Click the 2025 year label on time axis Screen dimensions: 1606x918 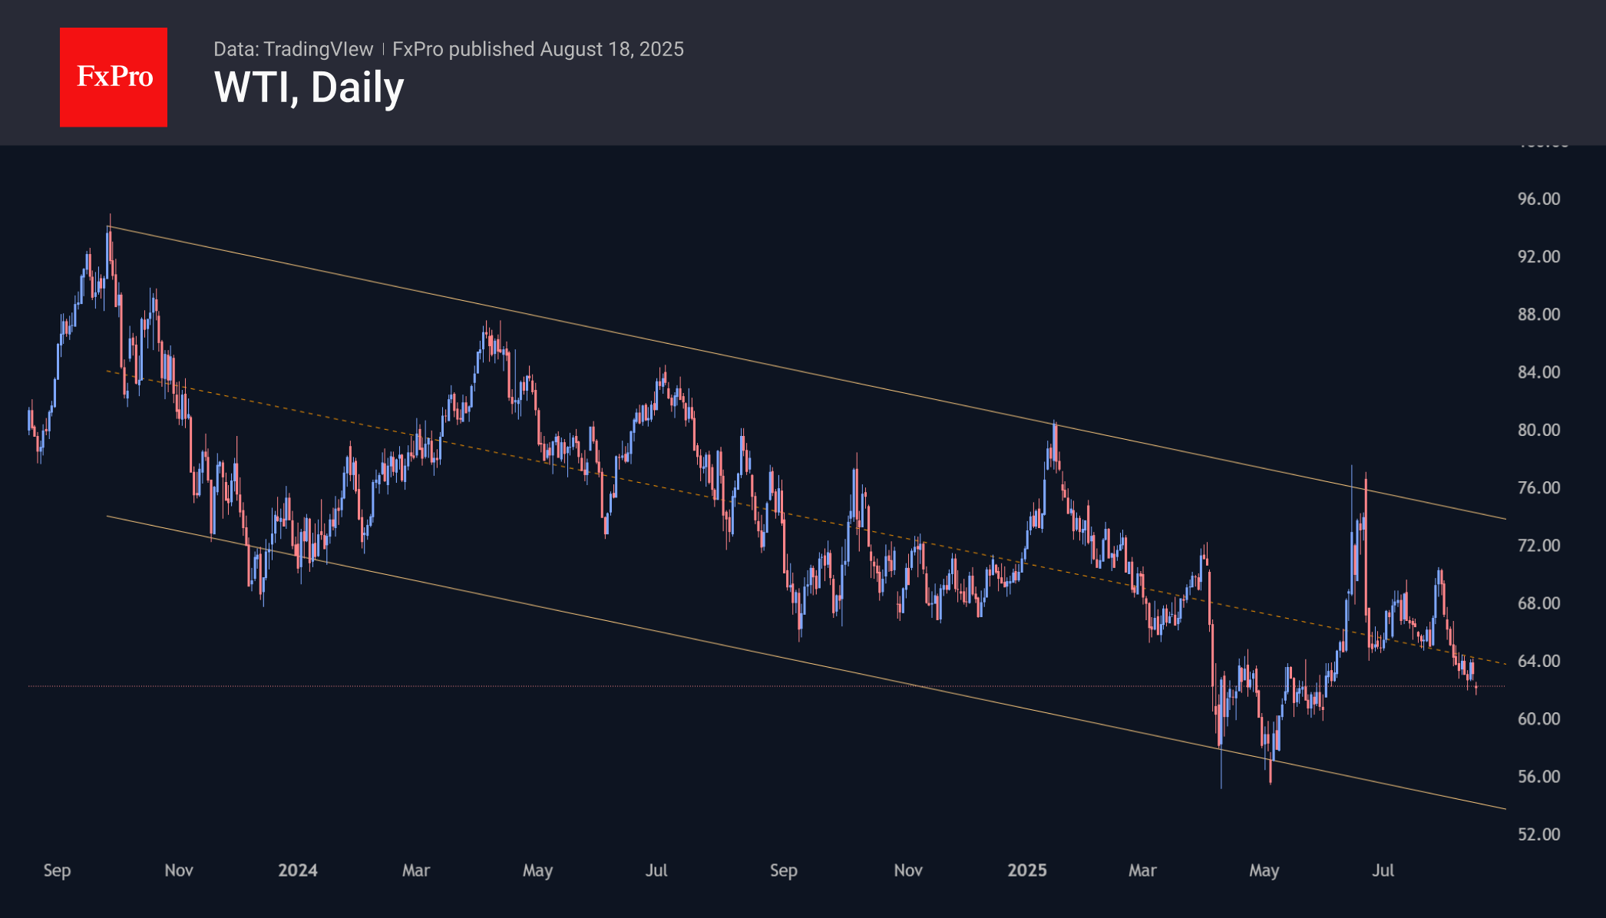click(x=1027, y=870)
